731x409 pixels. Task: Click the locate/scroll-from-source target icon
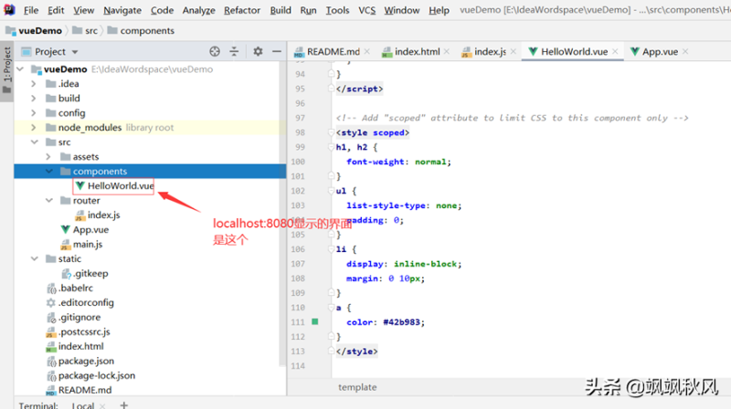click(x=215, y=52)
